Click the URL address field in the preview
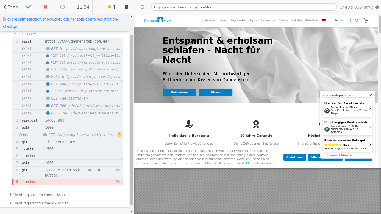The image size is (381, 214). [243, 7]
